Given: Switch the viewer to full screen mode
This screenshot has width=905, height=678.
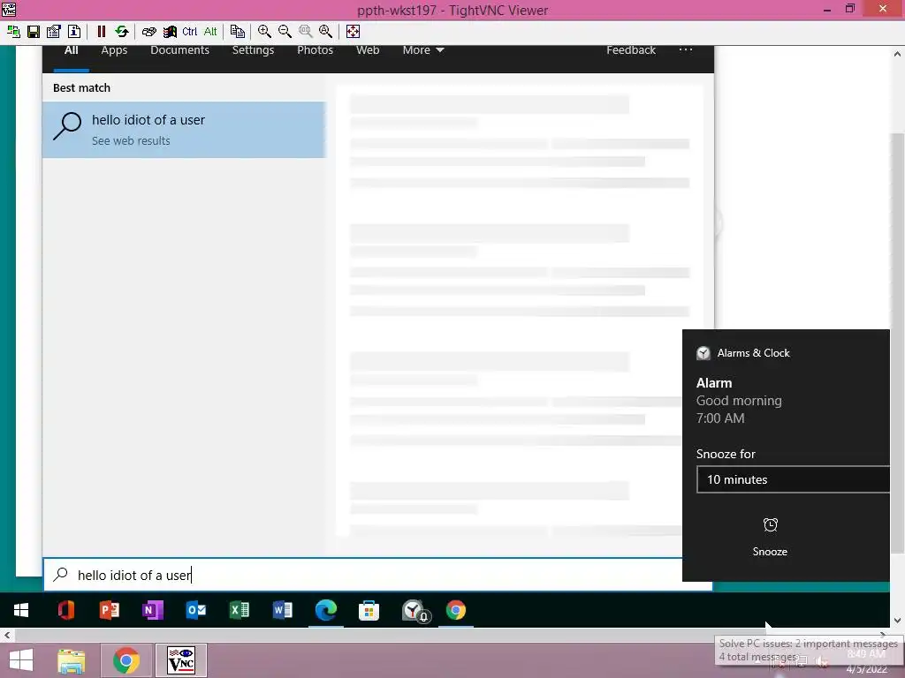Looking at the screenshot, I should coord(353,32).
